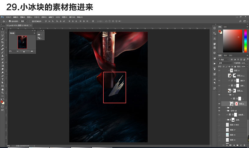Open the Actions panel play icon

click(214, 64)
